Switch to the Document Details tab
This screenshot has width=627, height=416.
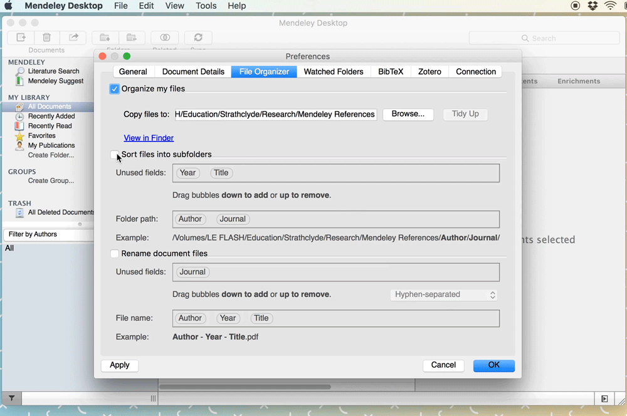tap(193, 71)
